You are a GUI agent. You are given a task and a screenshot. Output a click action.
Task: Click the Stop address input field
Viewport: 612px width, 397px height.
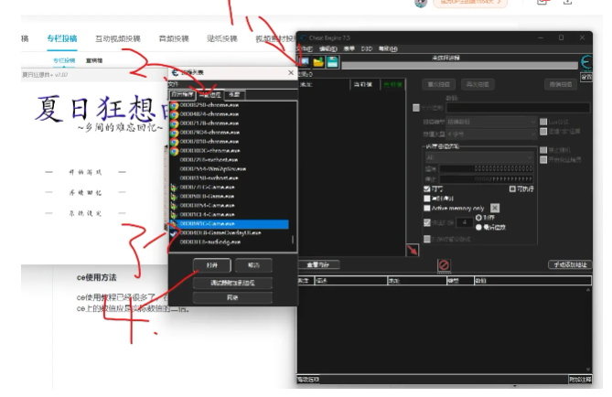point(486,178)
